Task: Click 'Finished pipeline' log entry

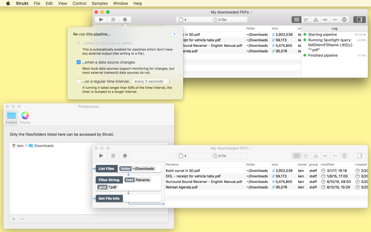Action: coord(334,55)
